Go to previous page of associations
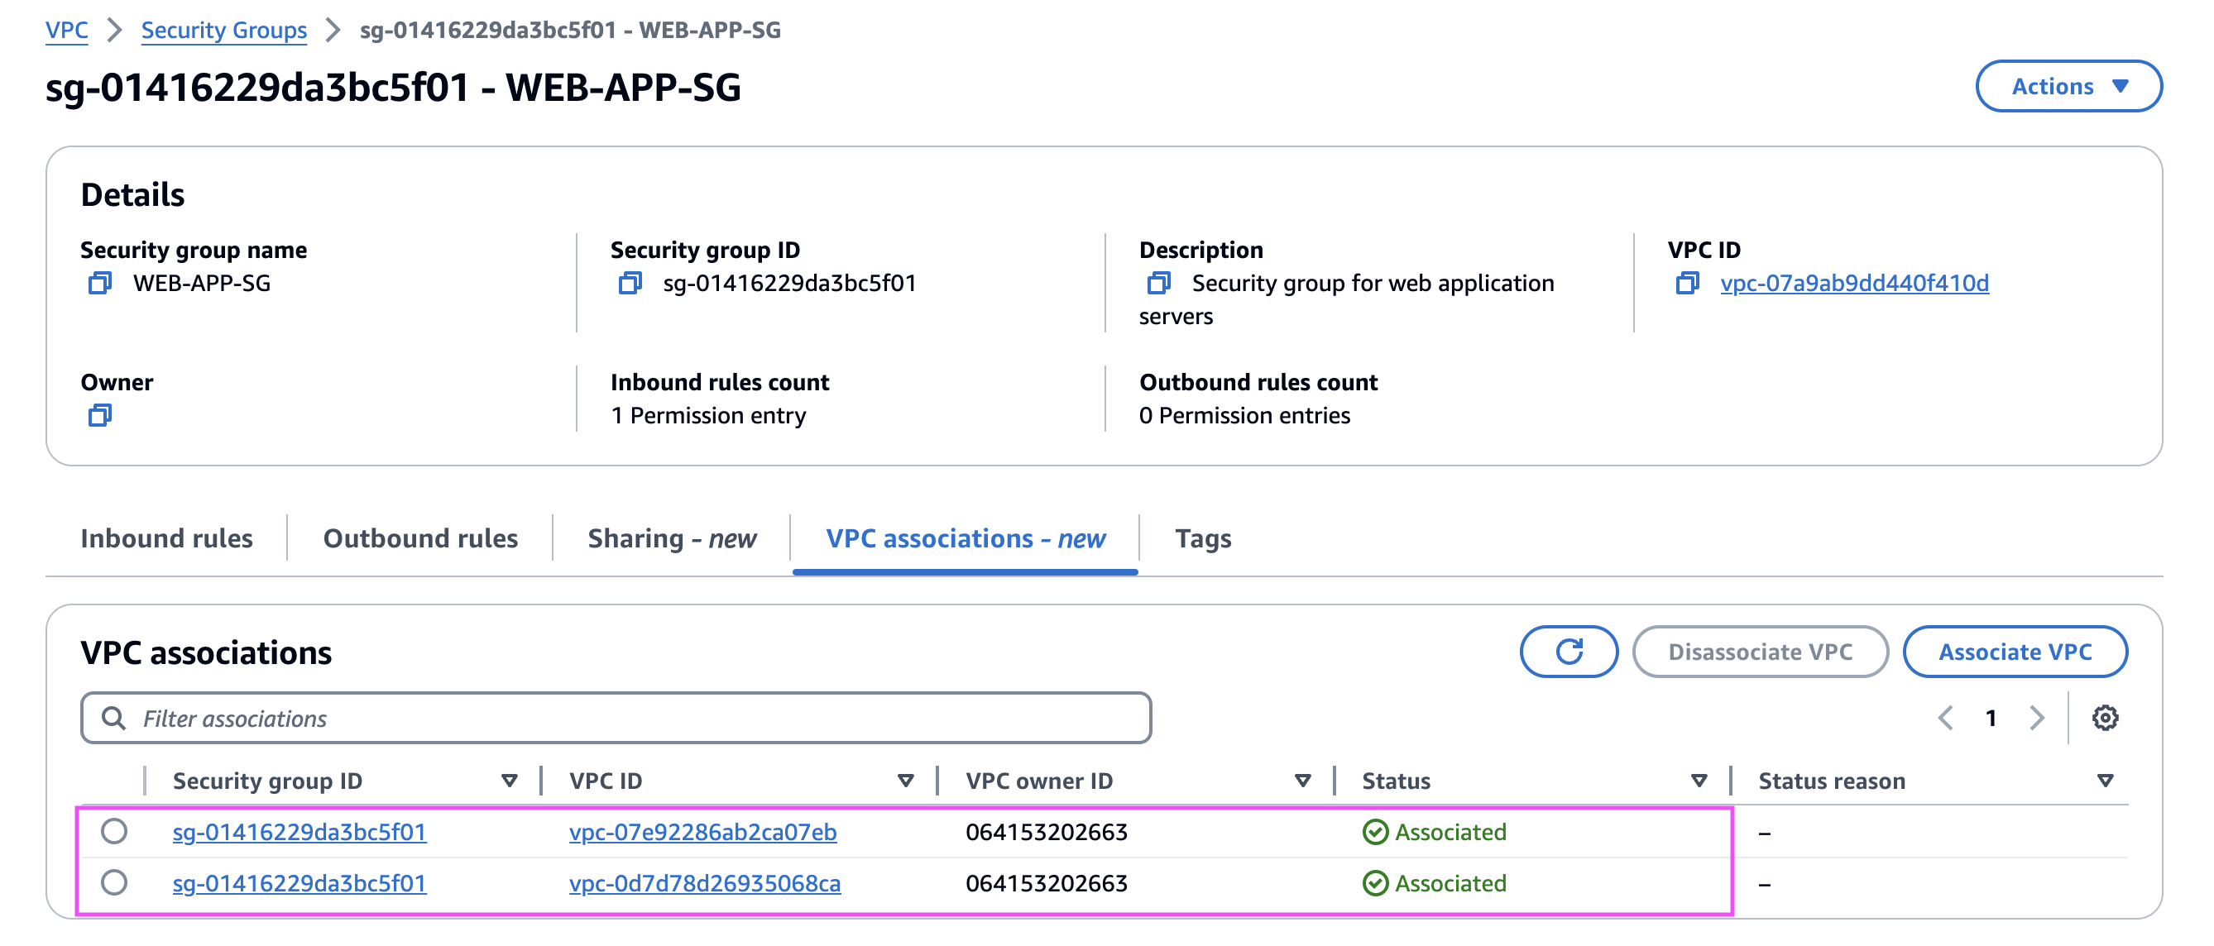This screenshot has width=2214, height=946. [1945, 718]
